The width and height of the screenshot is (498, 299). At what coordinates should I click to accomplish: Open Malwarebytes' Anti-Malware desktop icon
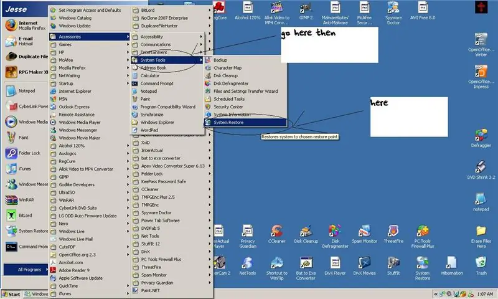(x=335, y=13)
